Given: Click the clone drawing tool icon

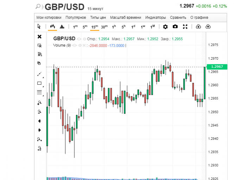Looking at the screenshot, I should coord(39,63).
